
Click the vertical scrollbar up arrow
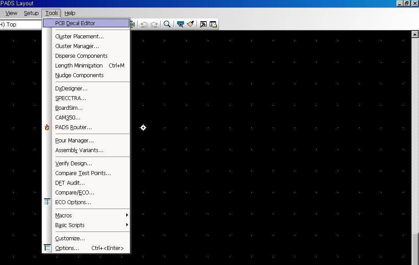(x=415, y=34)
